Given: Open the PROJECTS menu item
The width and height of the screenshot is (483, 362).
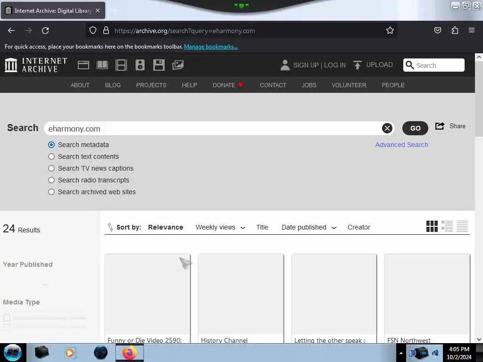Looking at the screenshot, I should click(151, 85).
